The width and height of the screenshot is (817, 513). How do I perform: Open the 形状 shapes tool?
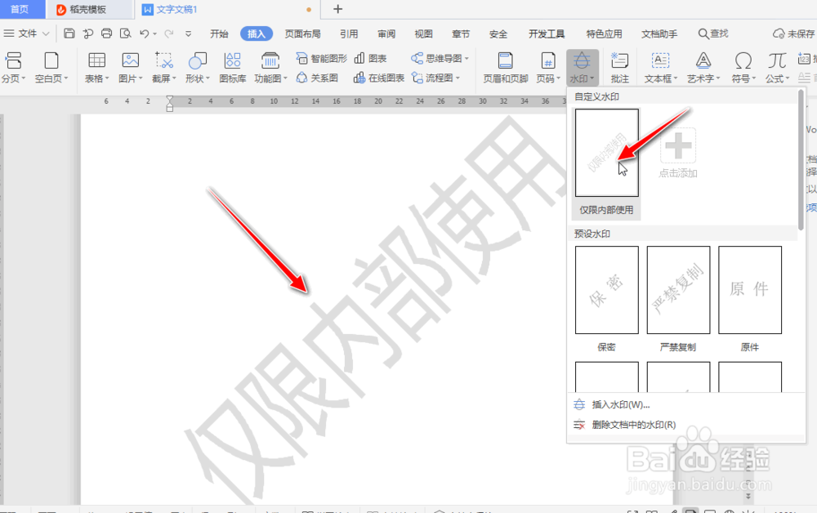click(198, 67)
